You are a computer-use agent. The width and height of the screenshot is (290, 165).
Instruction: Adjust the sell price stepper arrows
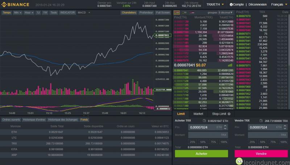(x=285, y=127)
